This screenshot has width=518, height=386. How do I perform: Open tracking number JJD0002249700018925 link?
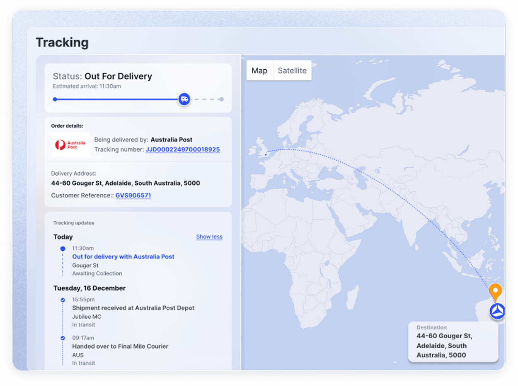[x=183, y=149]
